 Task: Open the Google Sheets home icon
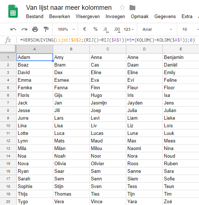[13, 11]
